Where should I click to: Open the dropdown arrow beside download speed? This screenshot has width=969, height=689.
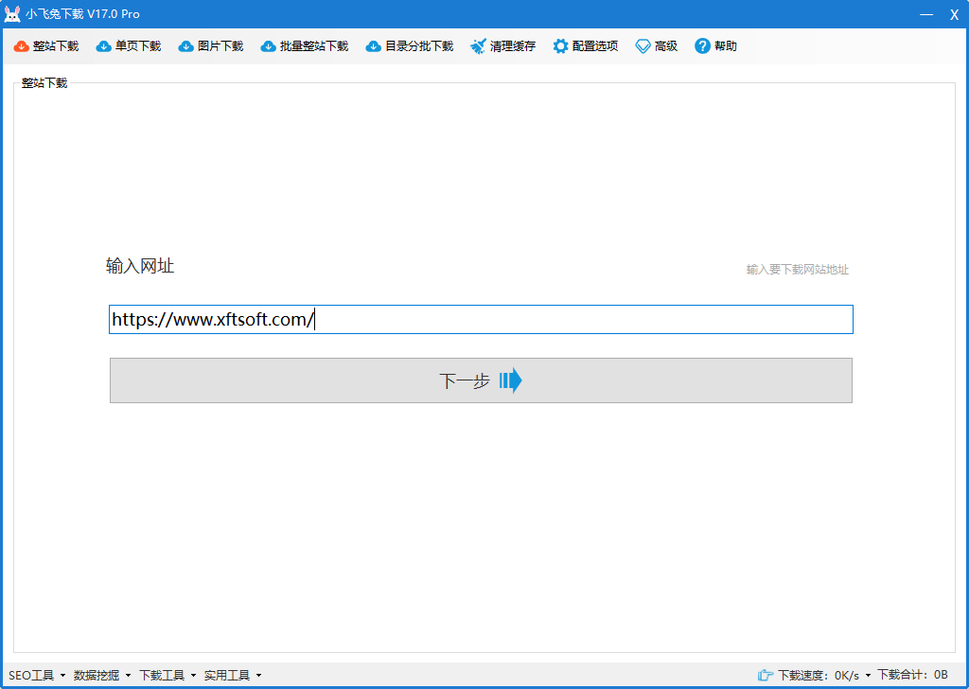point(868,676)
